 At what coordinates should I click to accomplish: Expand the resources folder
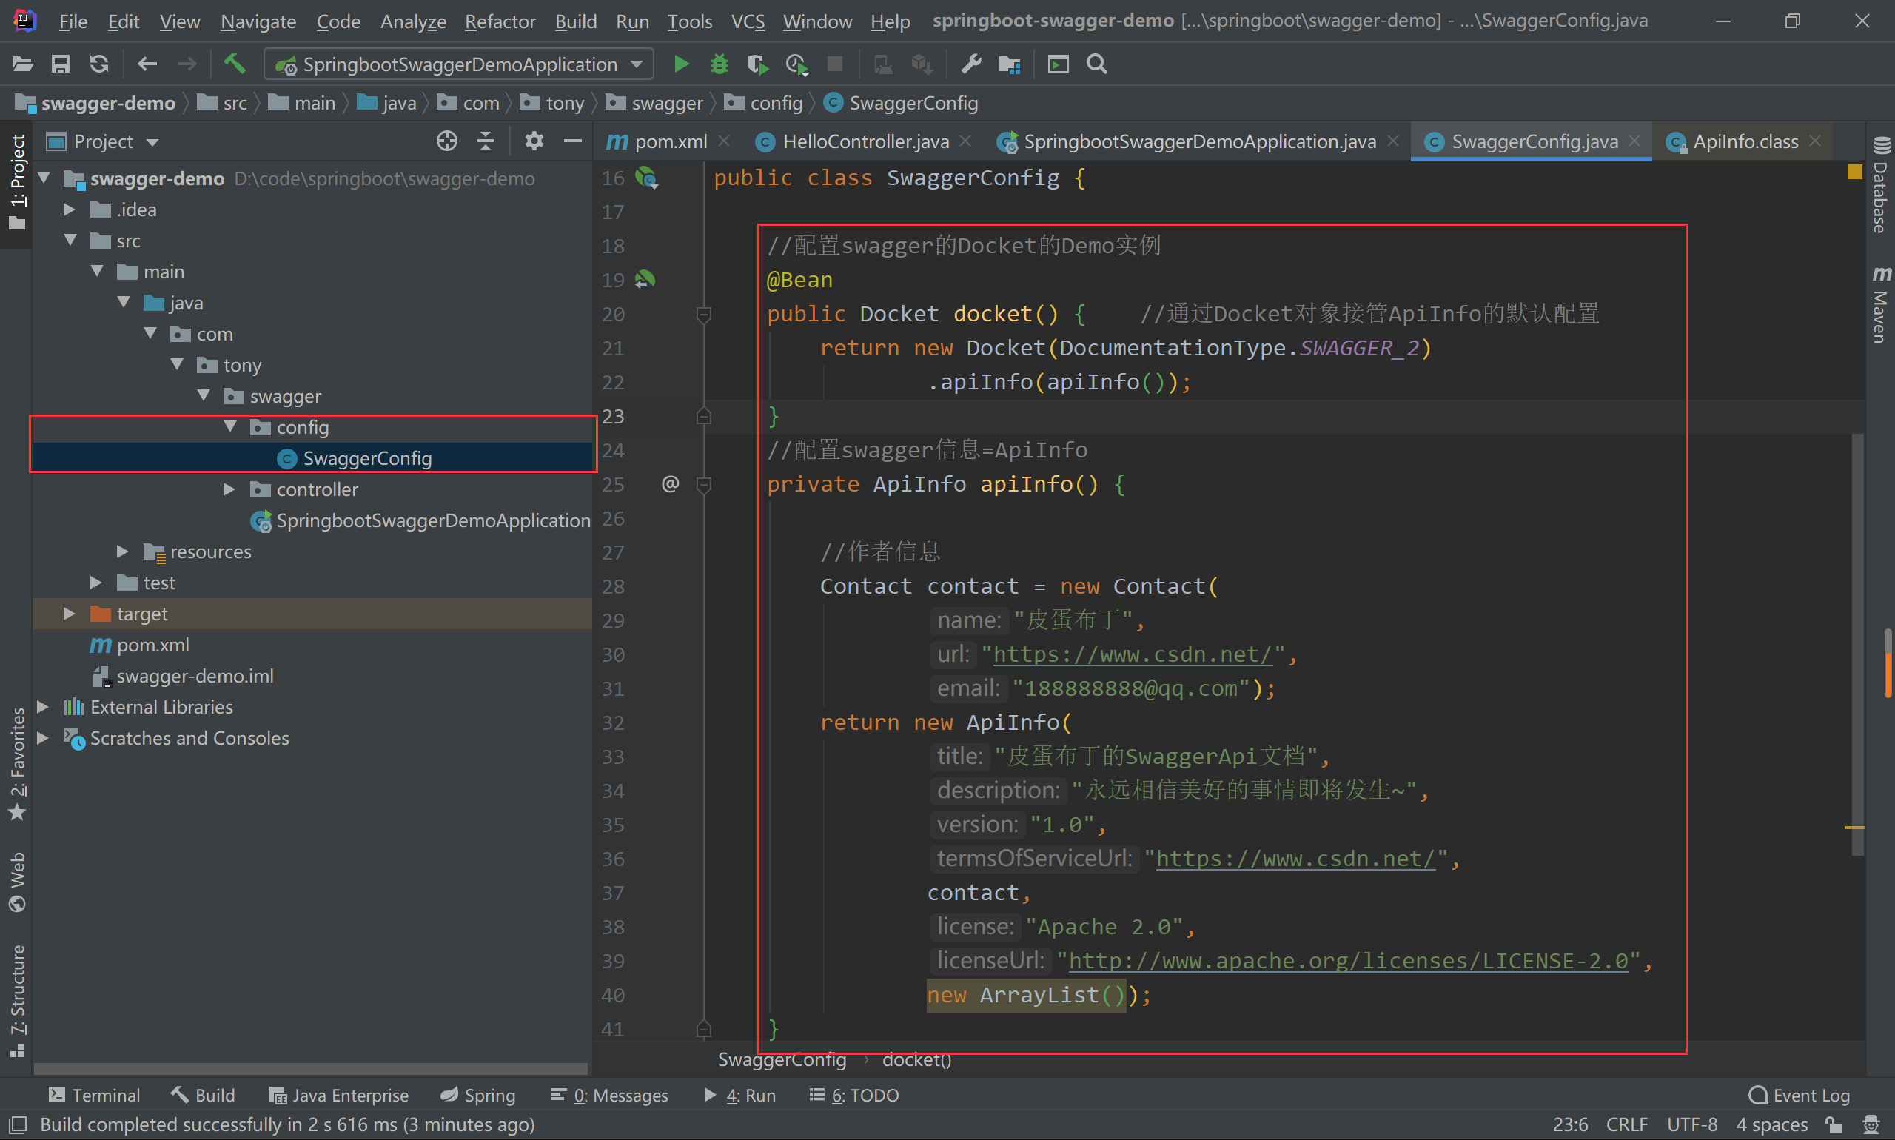click(122, 551)
